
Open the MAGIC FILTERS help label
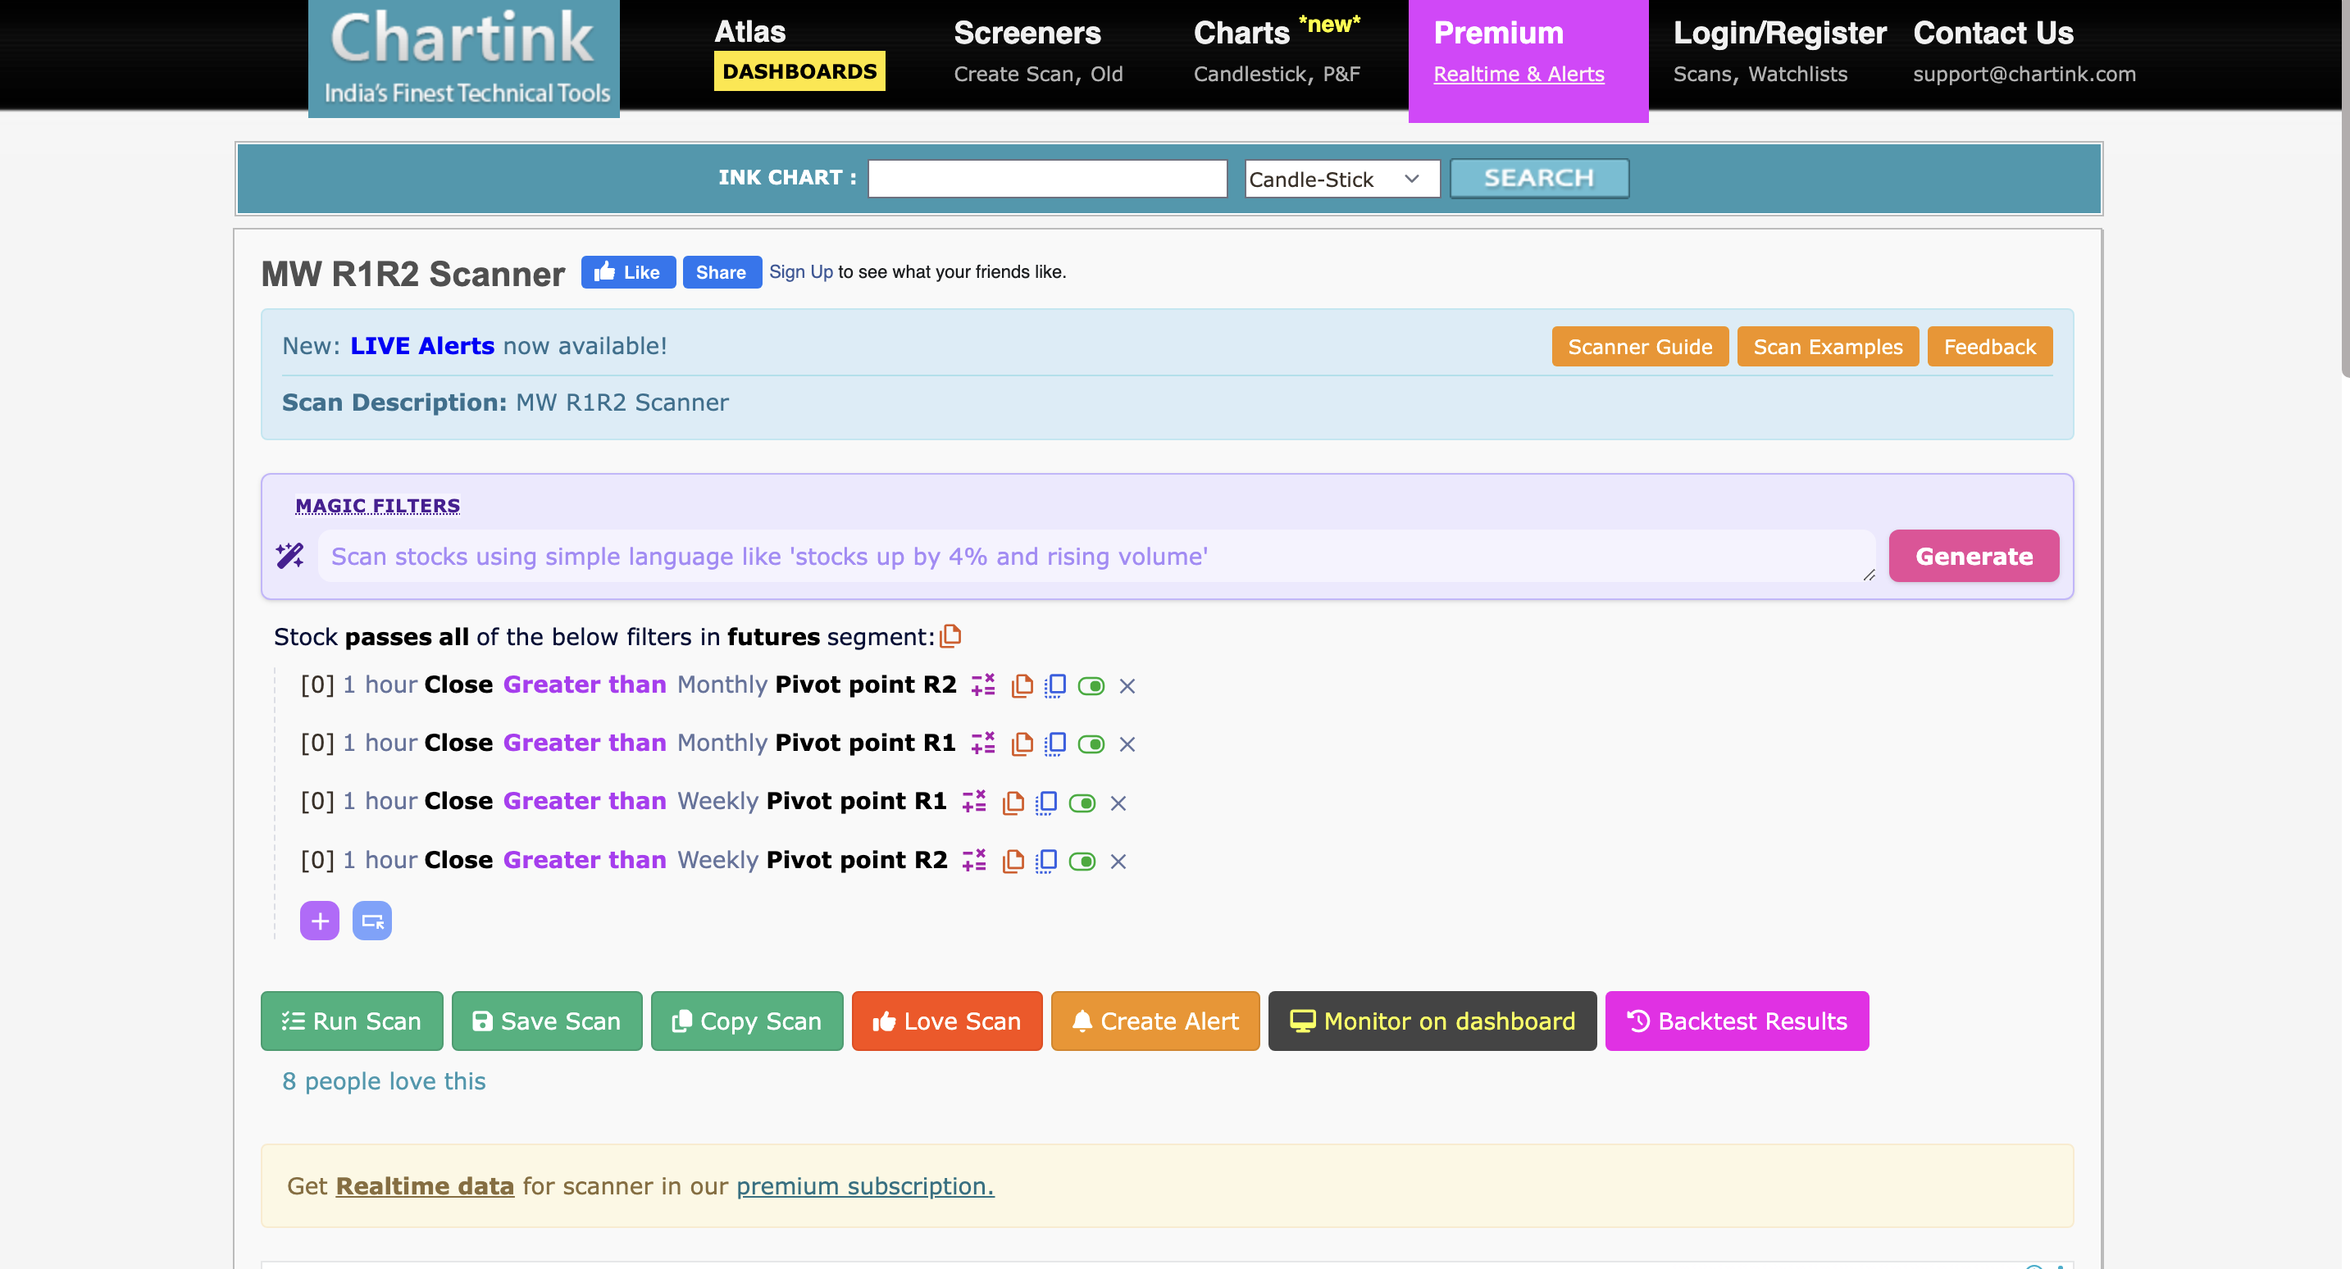(378, 506)
